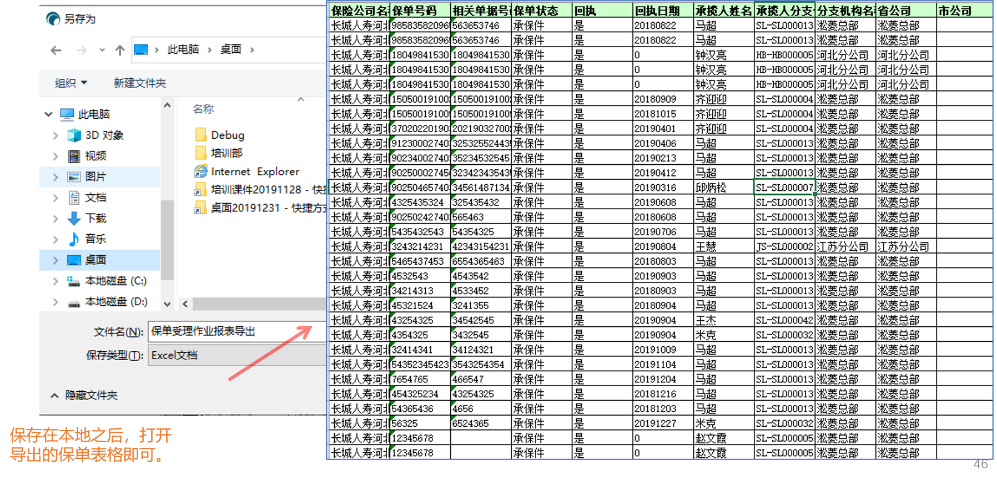The image size is (997, 480).
Task: Open recent locations dropdown arrow
Action: [102, 50]
